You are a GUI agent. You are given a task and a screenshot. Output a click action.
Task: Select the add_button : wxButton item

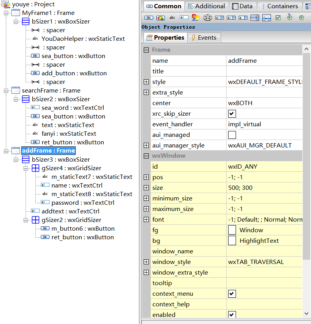click(74, 73)
